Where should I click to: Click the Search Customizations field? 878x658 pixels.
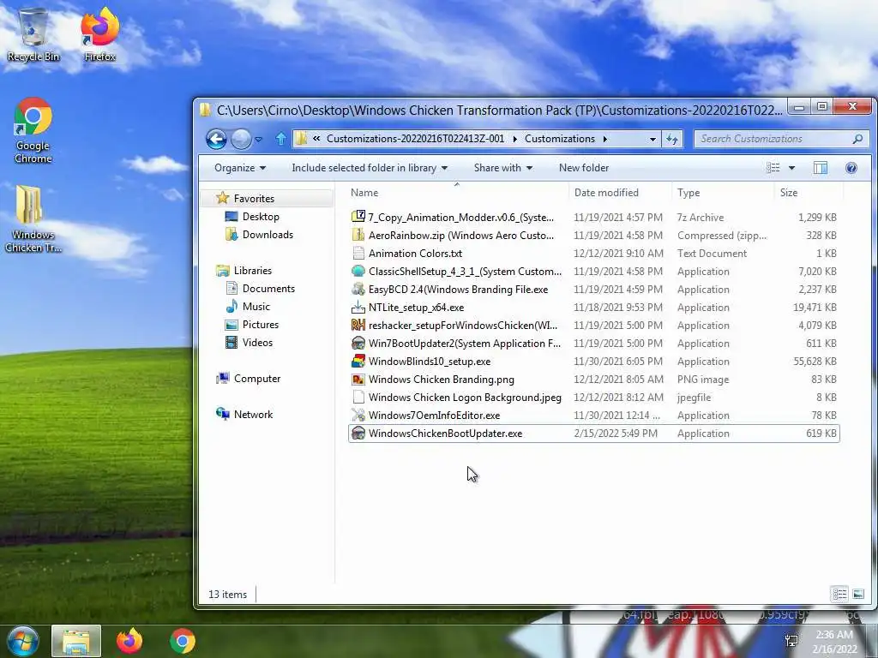(781, 139)
